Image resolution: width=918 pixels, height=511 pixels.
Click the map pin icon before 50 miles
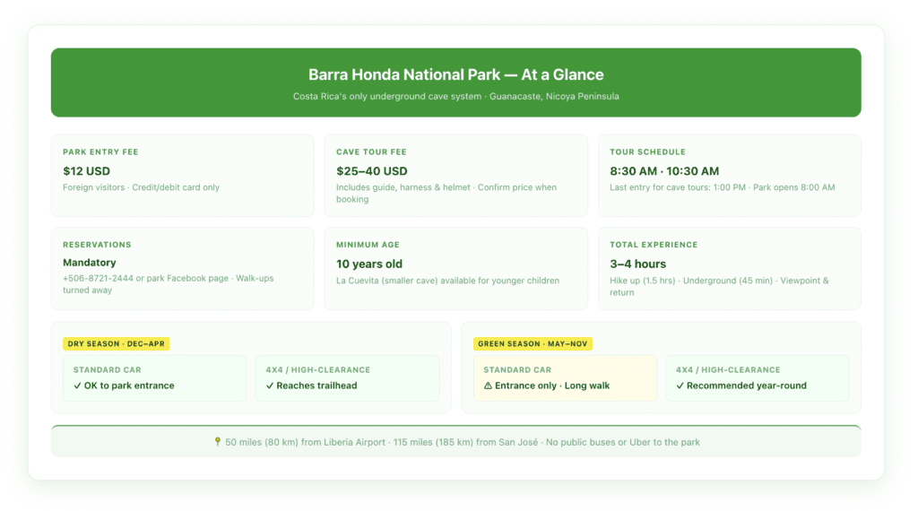[x=217, y=442]
